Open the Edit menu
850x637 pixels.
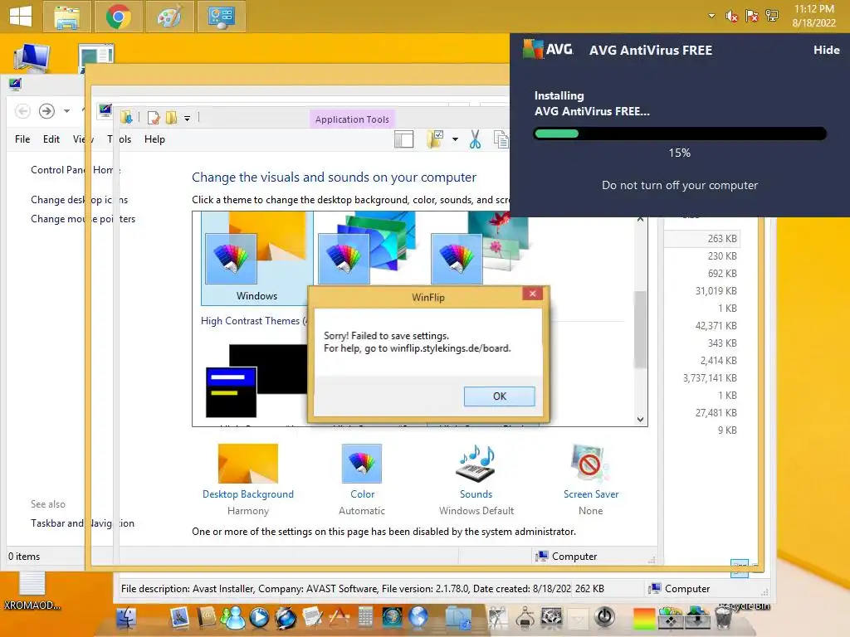click(x=51, y=139)
